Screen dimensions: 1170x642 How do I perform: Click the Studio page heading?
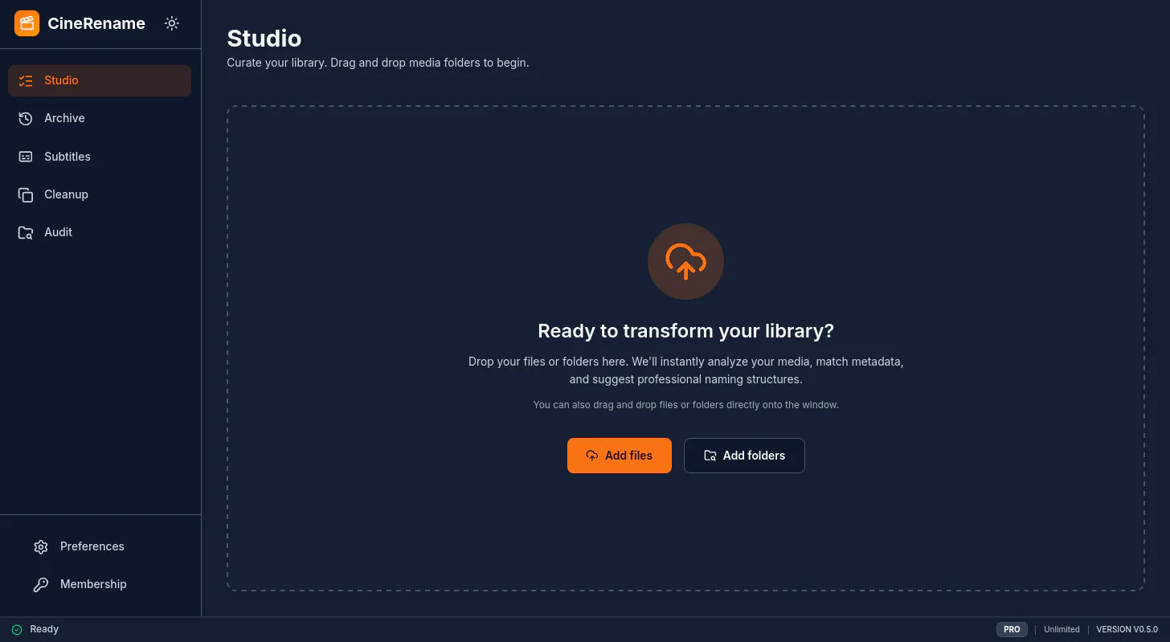264,38
